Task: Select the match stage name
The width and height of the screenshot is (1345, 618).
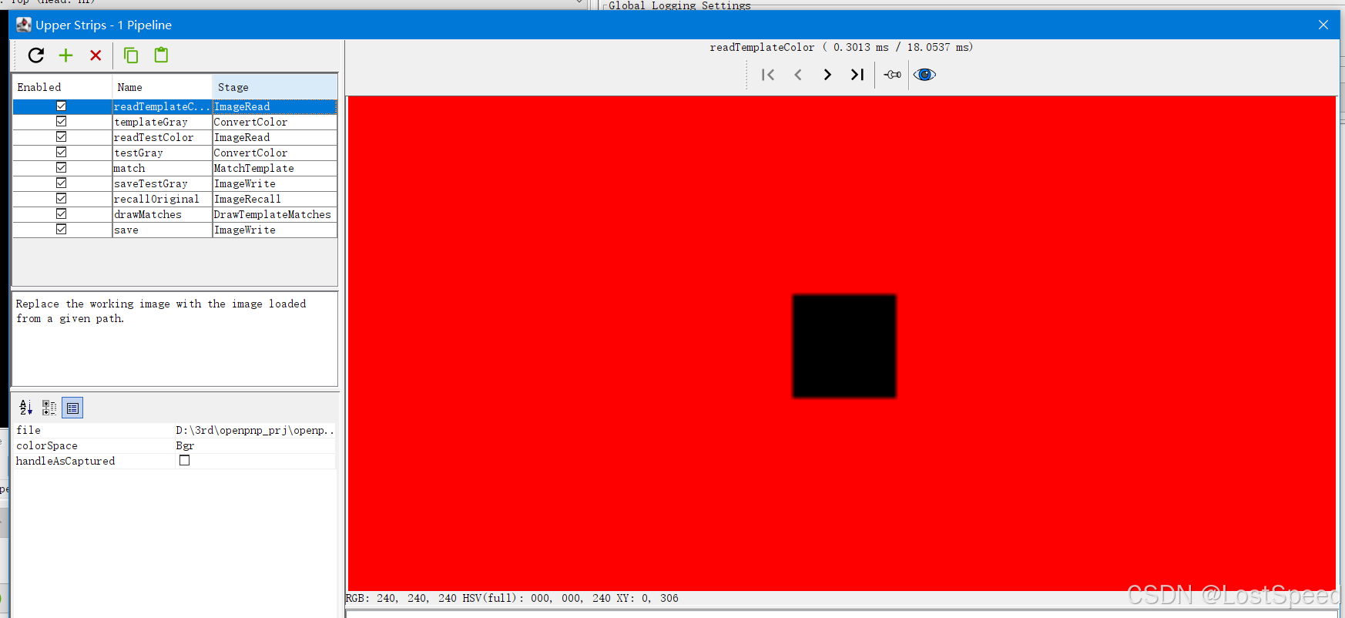Action: click(x=162, y=168)
